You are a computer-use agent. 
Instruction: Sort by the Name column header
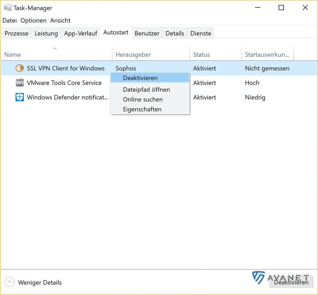pyautogui.click(x=57, y=53)
